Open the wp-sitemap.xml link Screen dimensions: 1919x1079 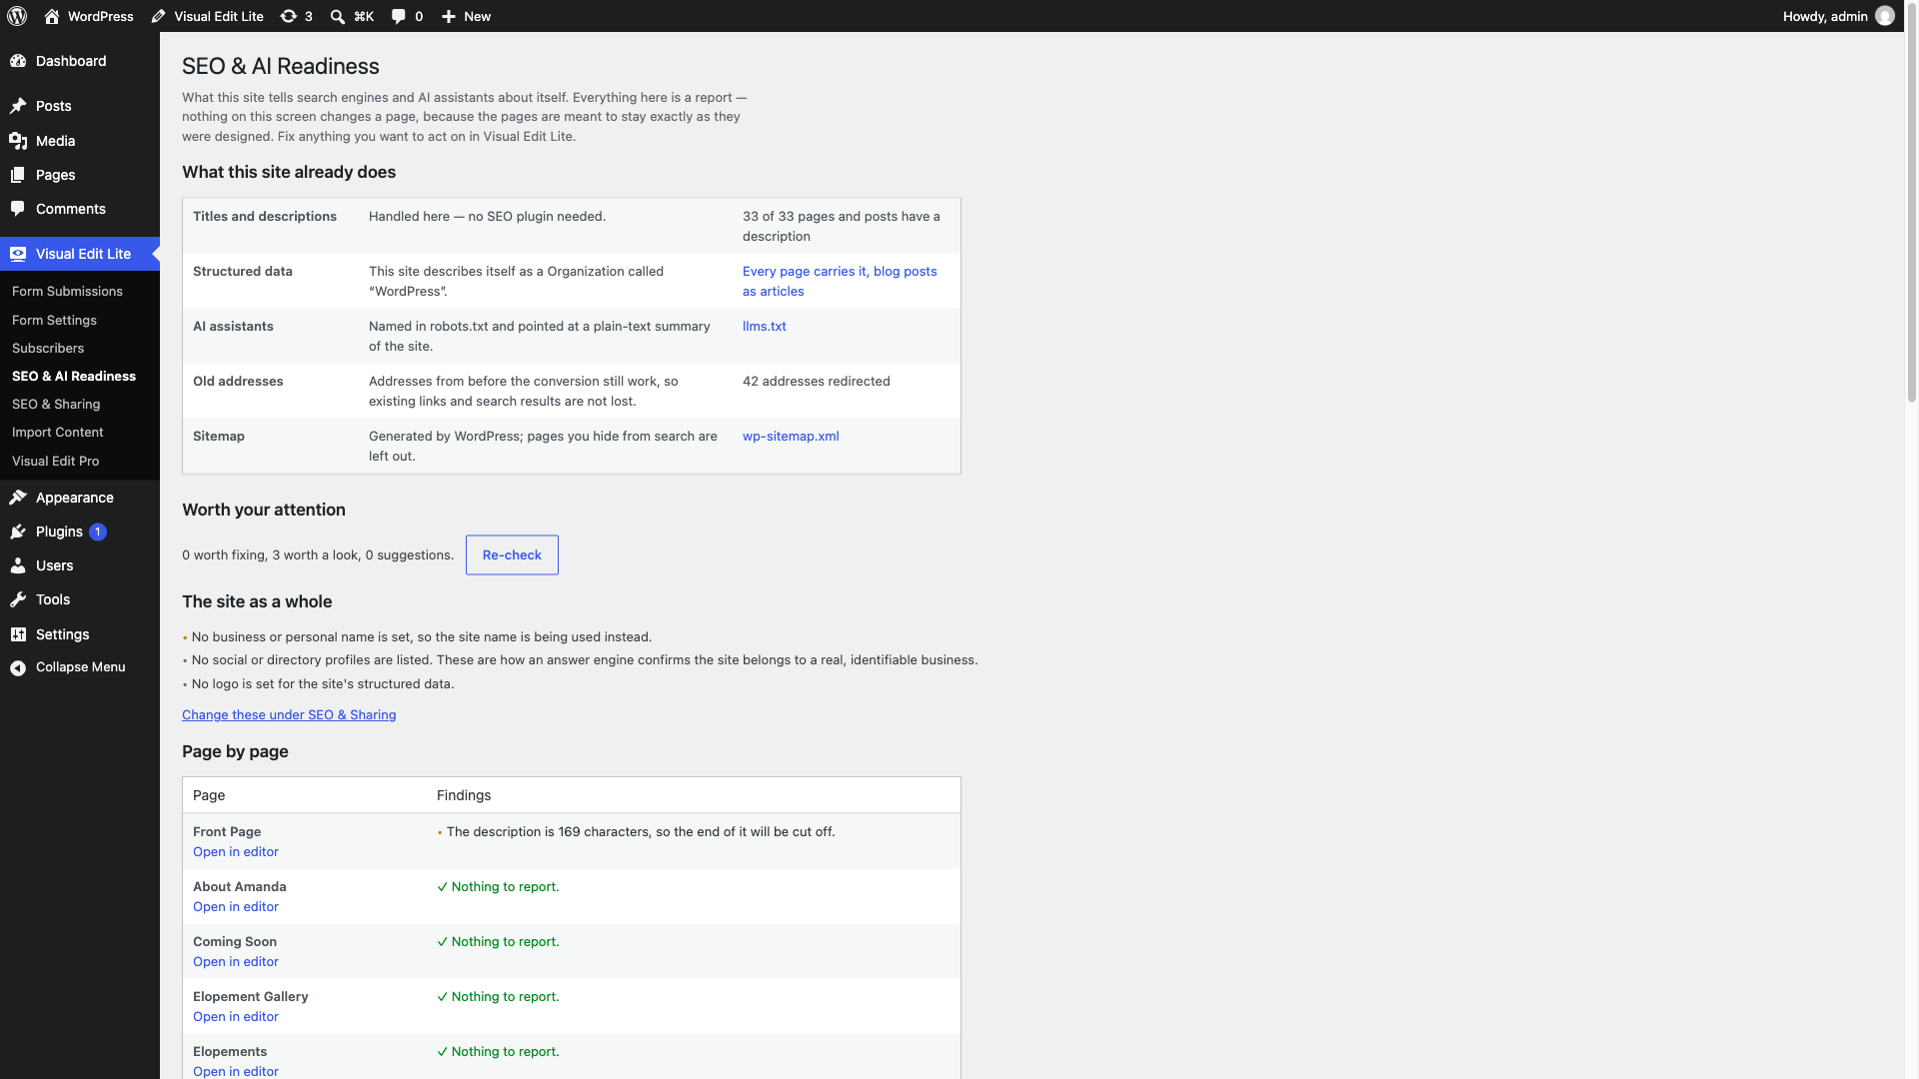[x=791, y=436]
